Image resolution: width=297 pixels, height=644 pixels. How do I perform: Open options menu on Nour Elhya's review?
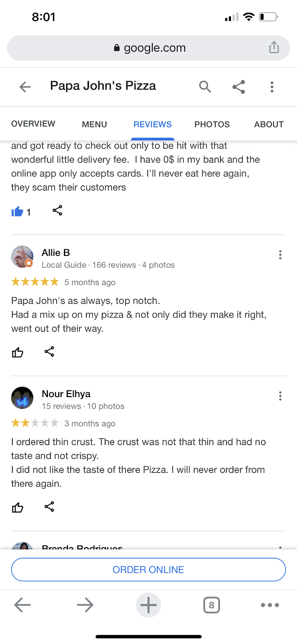pos(280,396)
